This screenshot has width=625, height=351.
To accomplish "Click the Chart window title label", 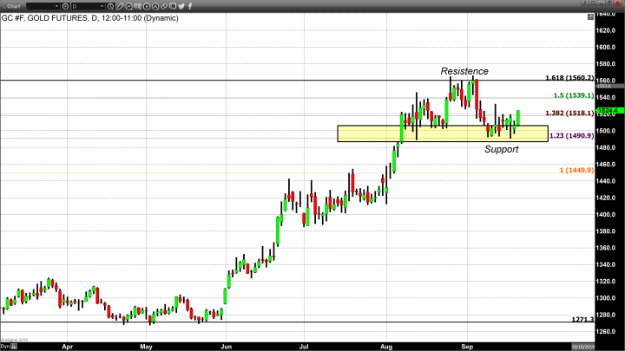I will point(14,6).
